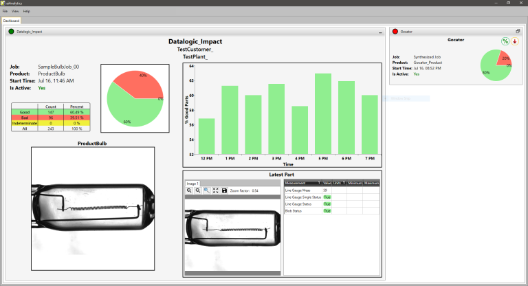This screenshot has height=286, width=528.
Task: Click the 4 PM bar in the chart
Action: pos(300,131)
